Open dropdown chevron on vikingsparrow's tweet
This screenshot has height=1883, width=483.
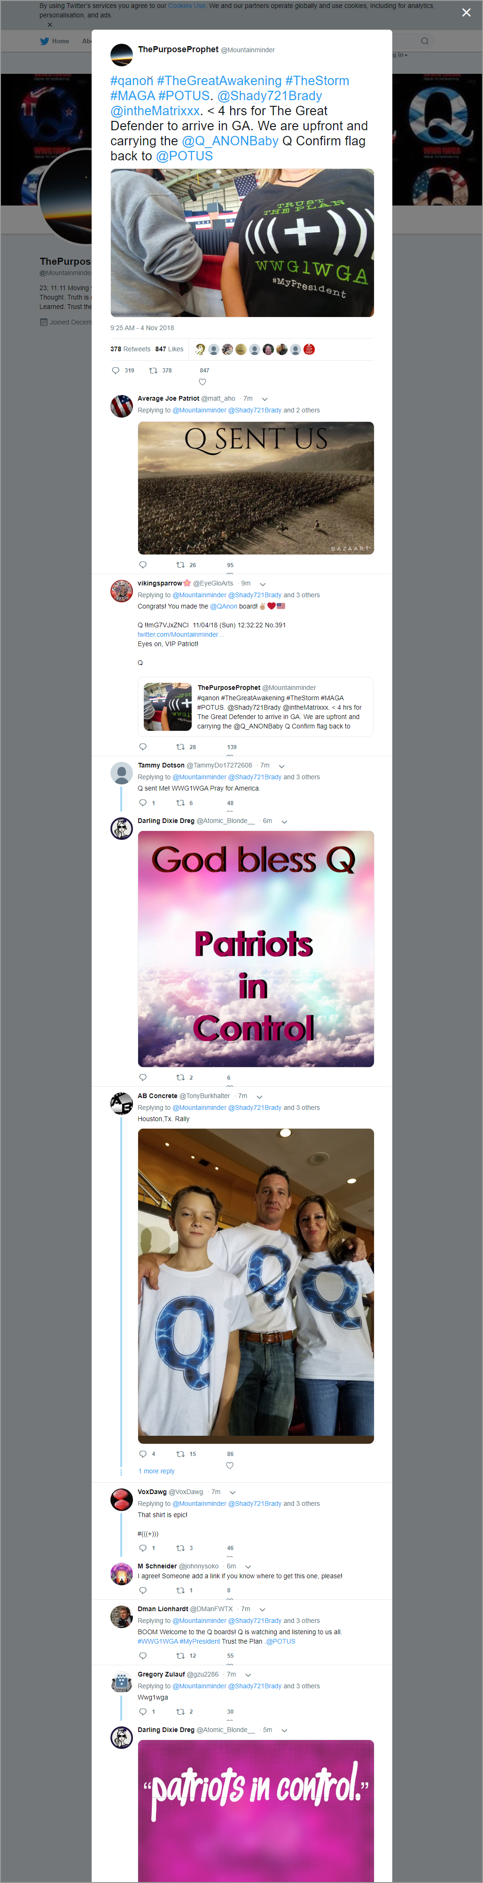pyautogui.click(x=262, y=584)
